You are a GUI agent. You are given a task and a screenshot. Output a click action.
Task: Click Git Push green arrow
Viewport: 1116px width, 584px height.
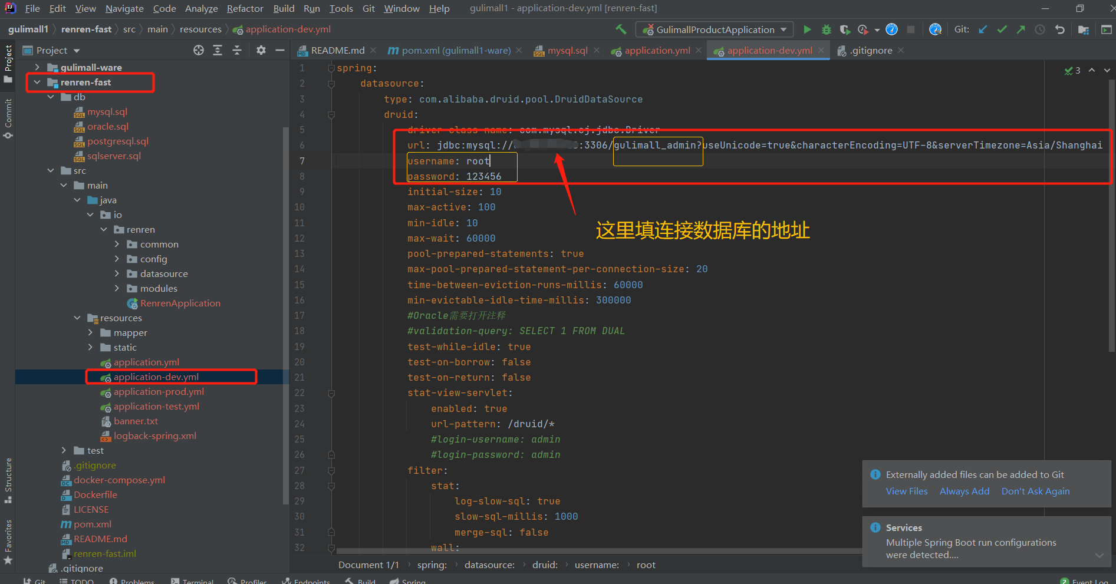point(1021,29)
